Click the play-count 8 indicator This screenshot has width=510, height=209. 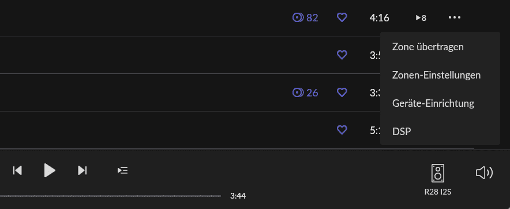click(421, 18)
